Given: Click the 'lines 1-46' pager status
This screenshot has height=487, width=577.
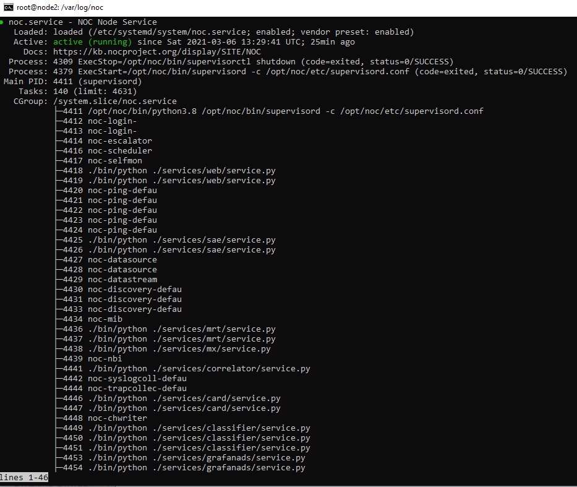Looking at the screenshot, I should [24, 478].
